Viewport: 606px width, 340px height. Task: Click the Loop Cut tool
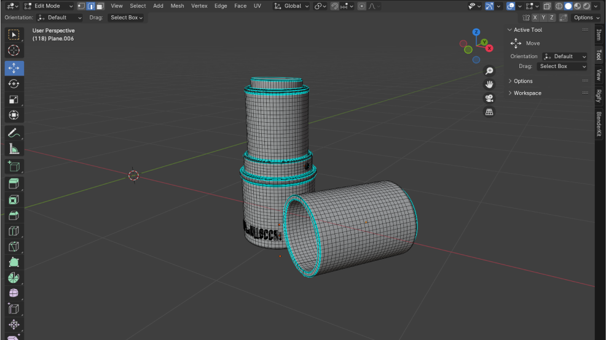(x=14, y=231)
